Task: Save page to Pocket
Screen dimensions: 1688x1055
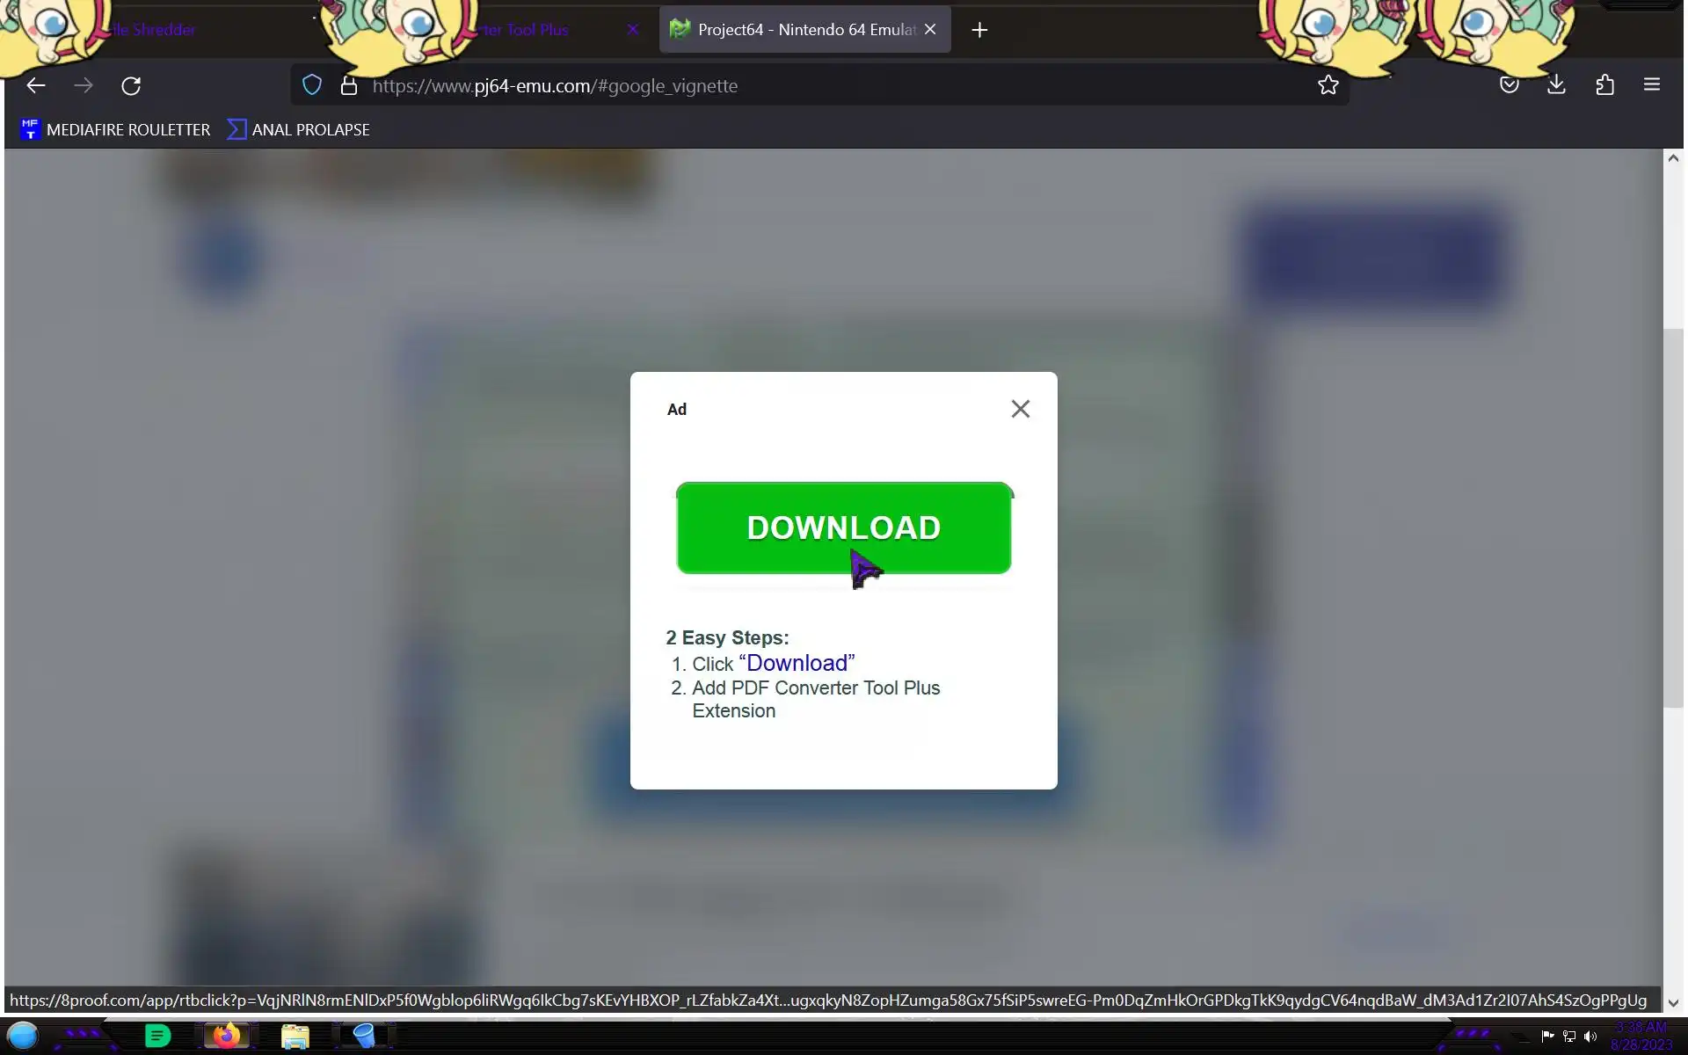Action: click(1509, 85)
